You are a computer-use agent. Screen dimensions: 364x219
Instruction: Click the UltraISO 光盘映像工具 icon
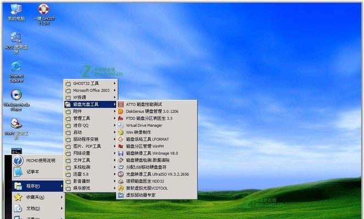[x=121, y=174]
